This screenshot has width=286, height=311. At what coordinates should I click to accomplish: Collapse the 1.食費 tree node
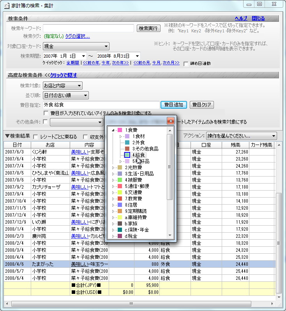[113, 130]
